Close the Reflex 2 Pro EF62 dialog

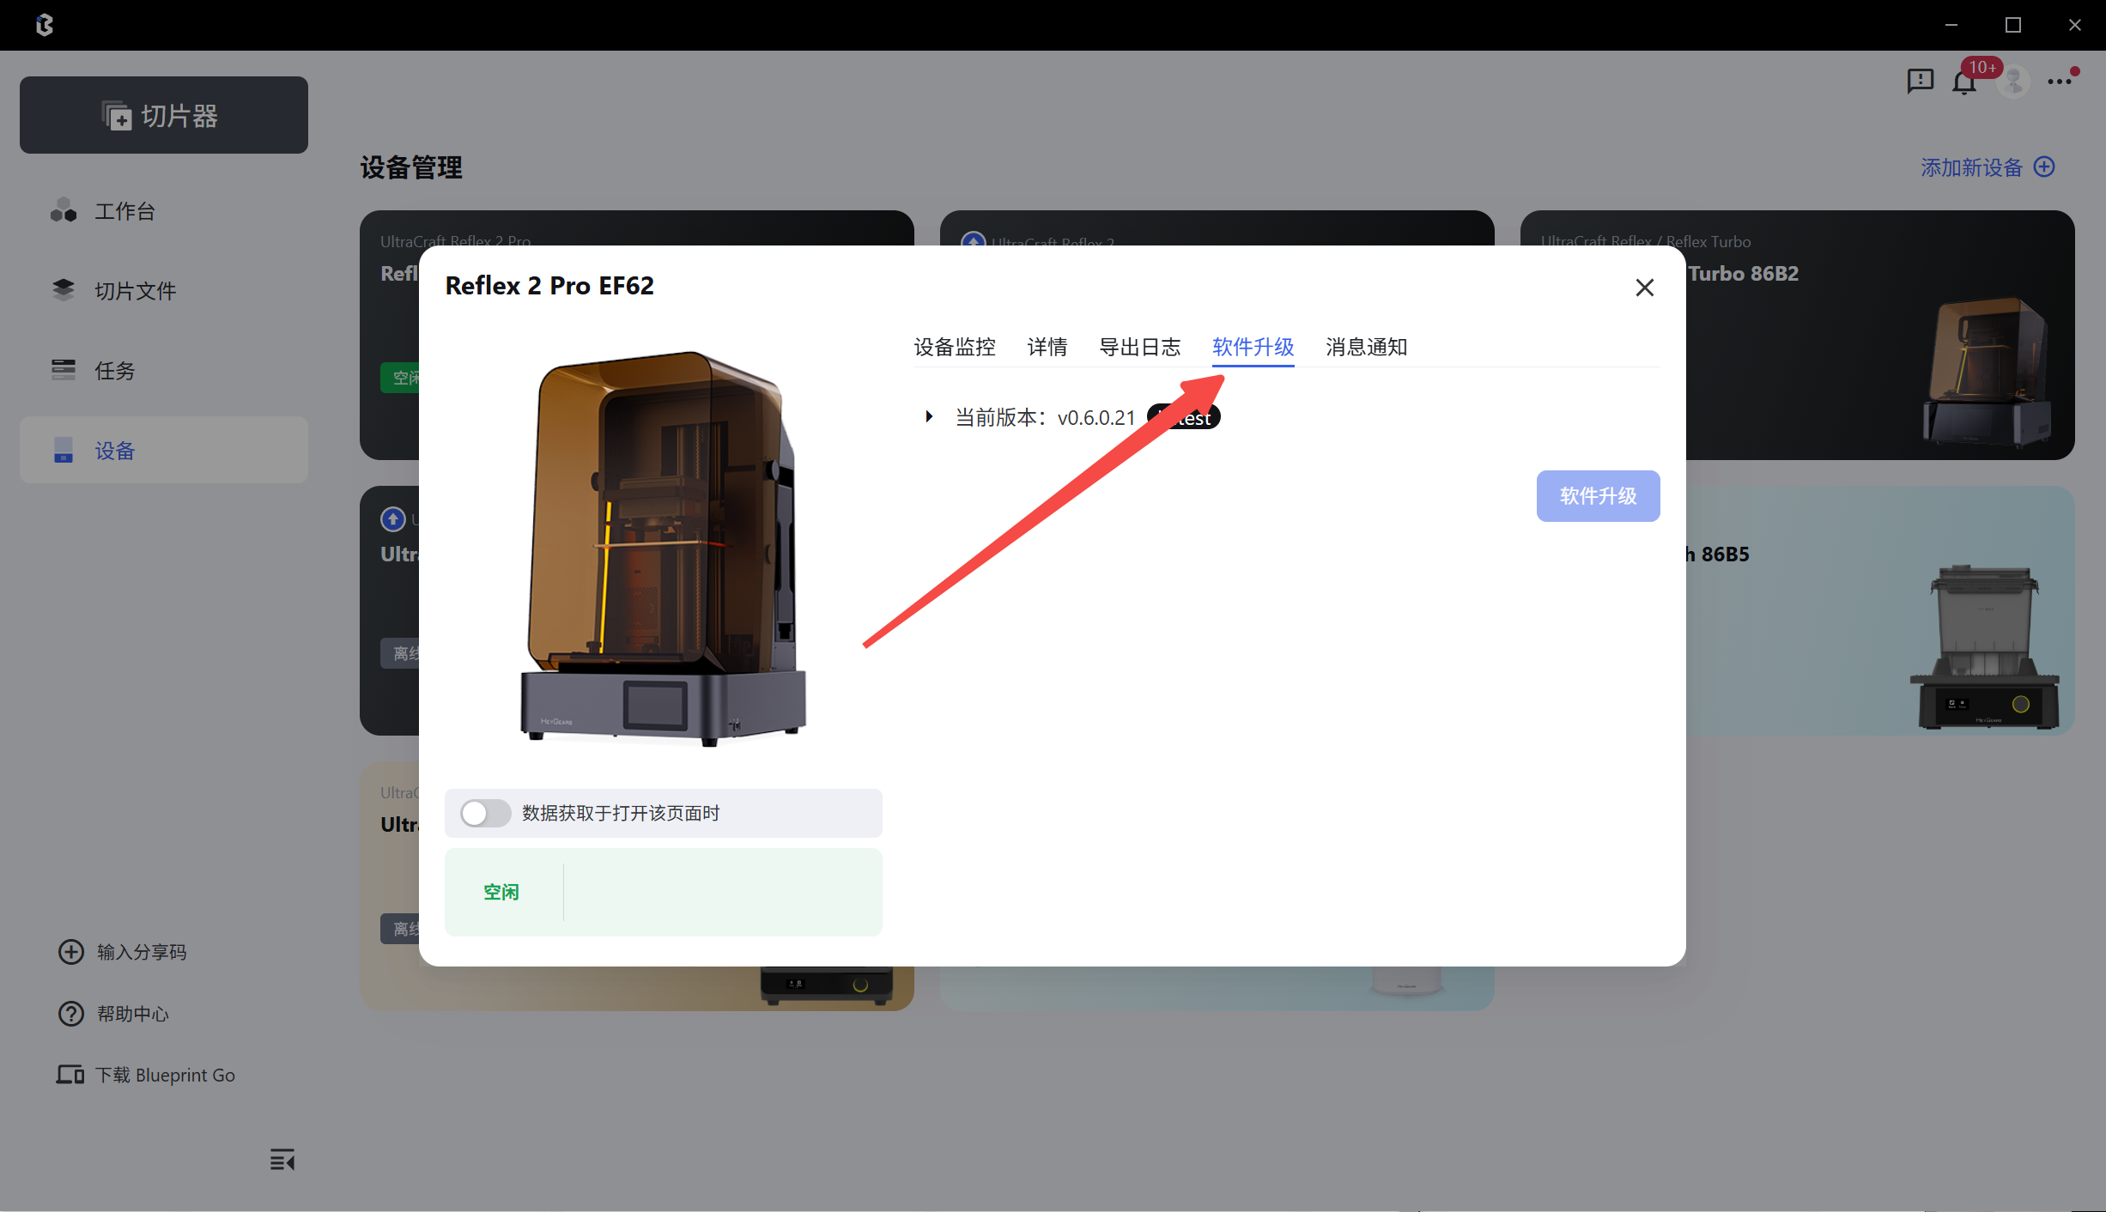(1644, 288)
